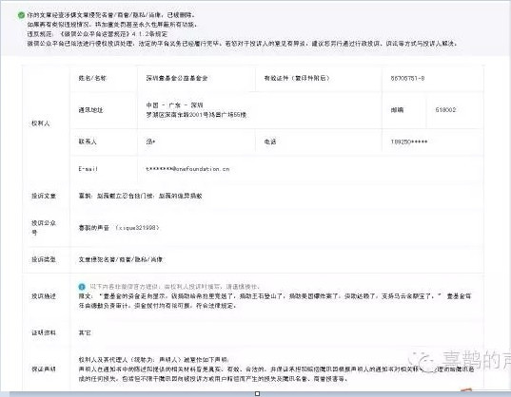
Task: Select the postal code 518002
Action: click(x=446, y=110)
